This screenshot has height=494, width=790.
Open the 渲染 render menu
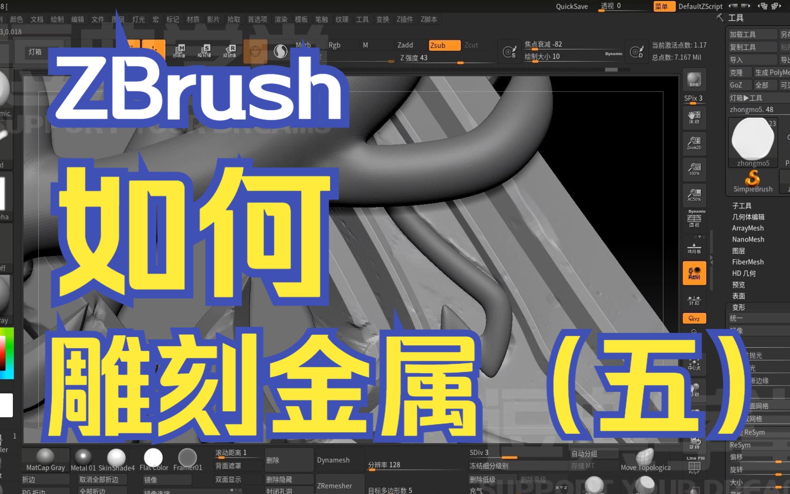pyautogui.click(x=281, y=19)
